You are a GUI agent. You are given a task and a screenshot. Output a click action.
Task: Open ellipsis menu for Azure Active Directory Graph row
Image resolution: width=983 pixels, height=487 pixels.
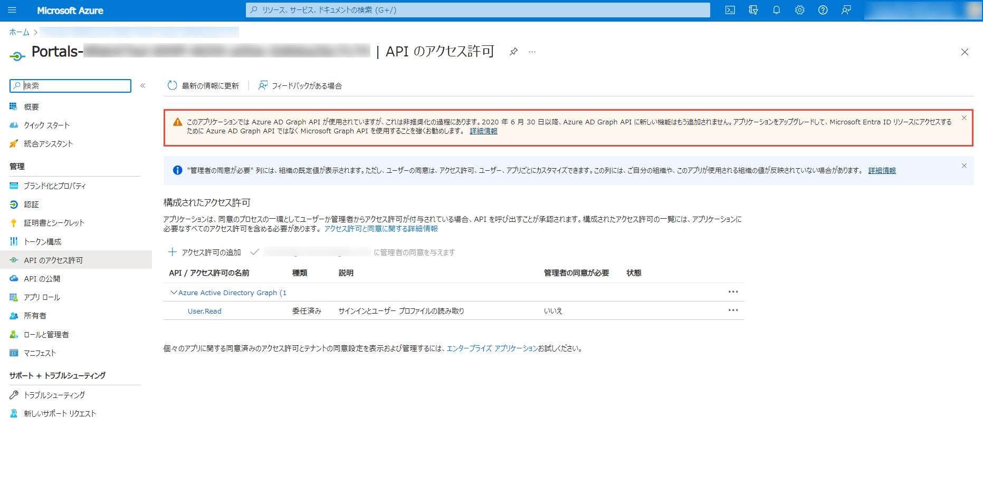coord(733,291)
